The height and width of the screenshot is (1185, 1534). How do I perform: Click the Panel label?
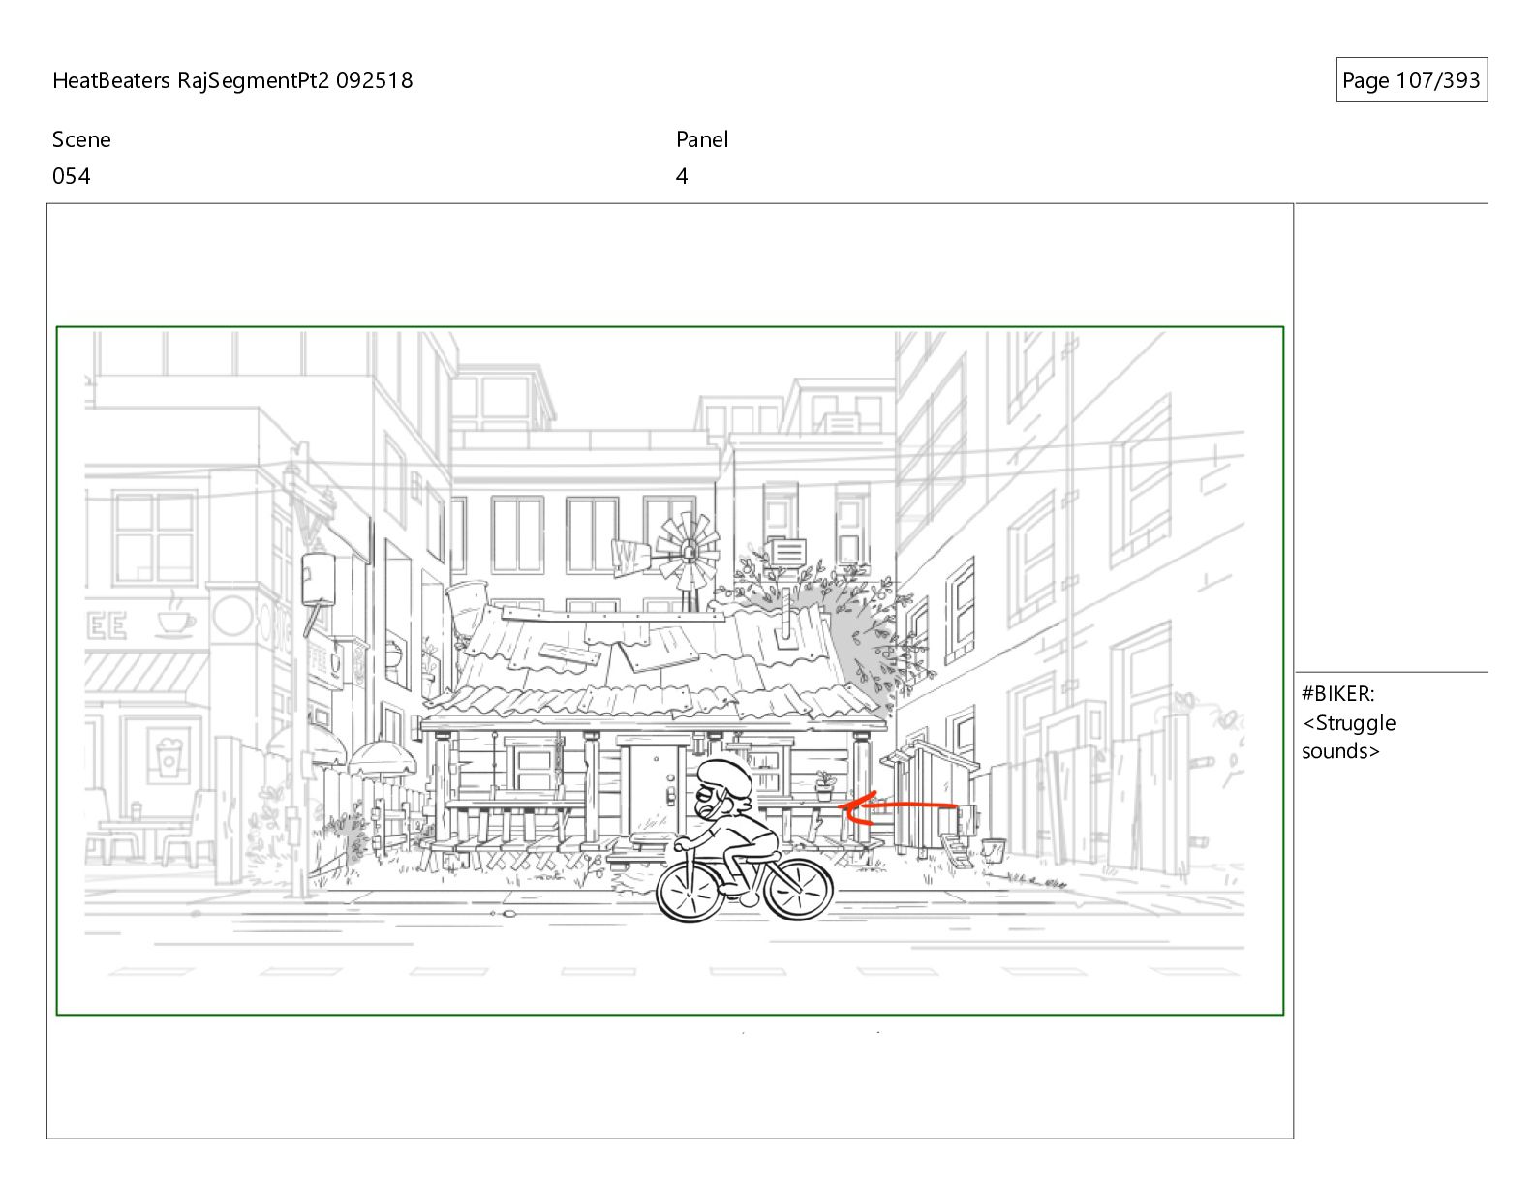(x=702, y=139)
